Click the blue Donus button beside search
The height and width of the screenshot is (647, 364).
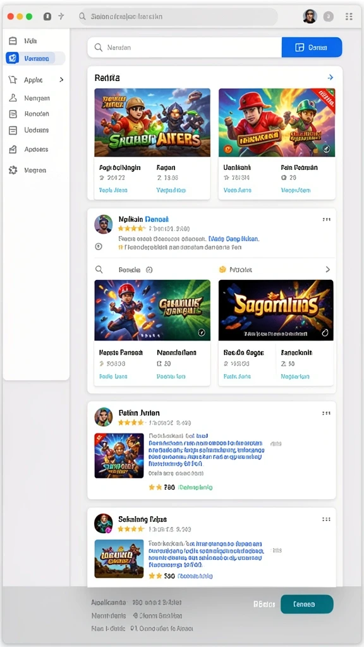[312, 47]
